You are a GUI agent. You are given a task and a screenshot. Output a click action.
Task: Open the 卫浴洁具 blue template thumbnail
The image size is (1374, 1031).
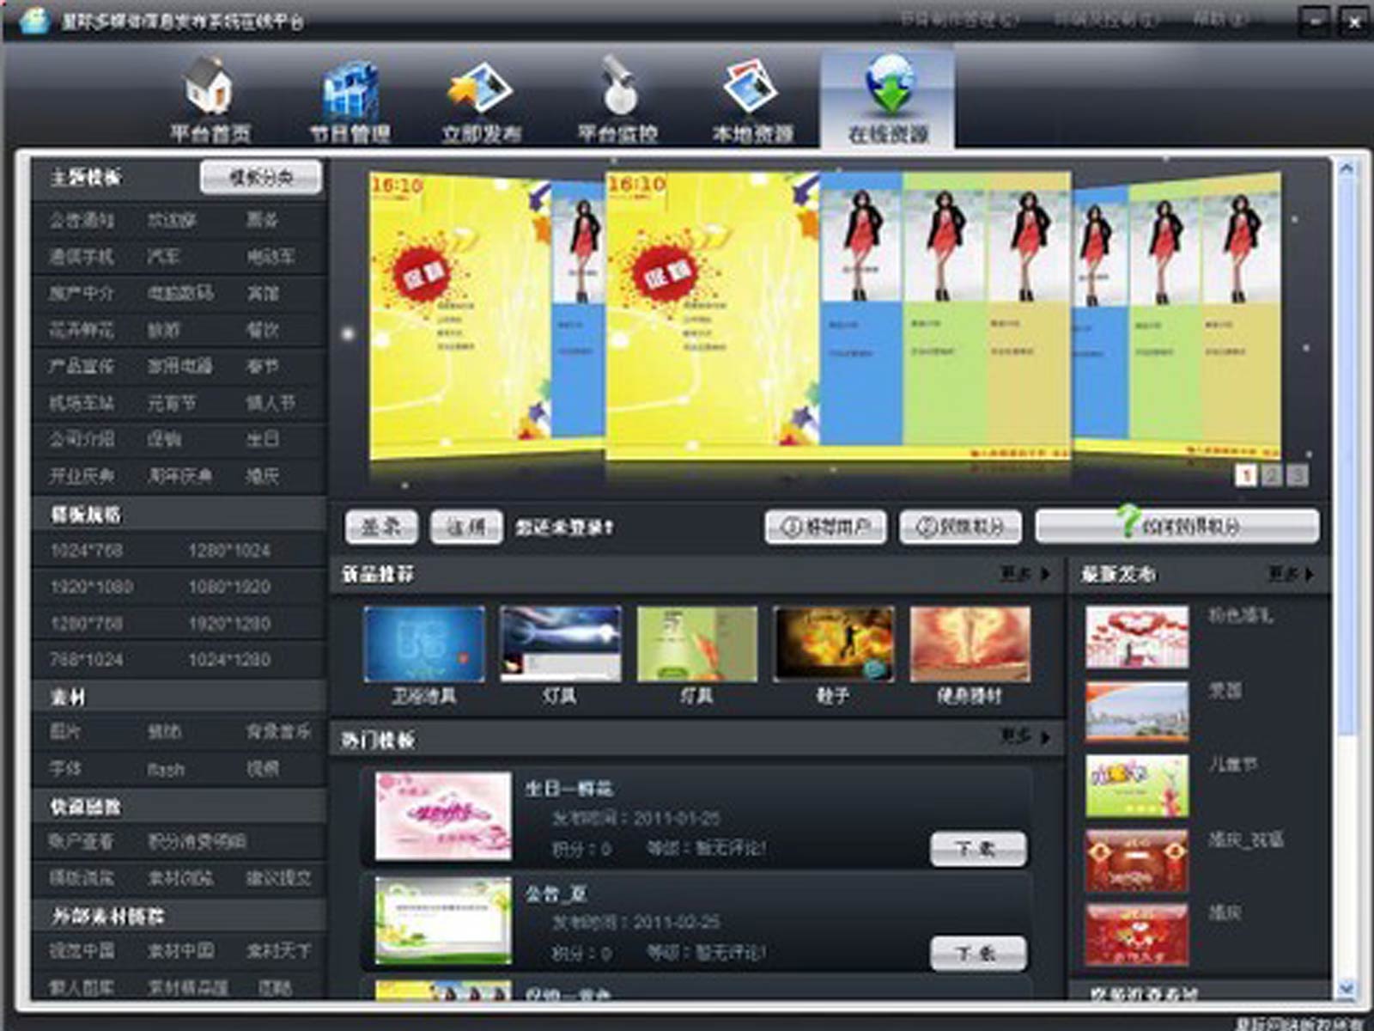(423, 644)
